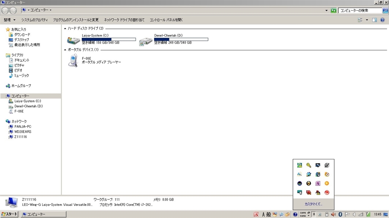Open the view options dropdown arrow

pyautogui.click(x=367, y=20)
